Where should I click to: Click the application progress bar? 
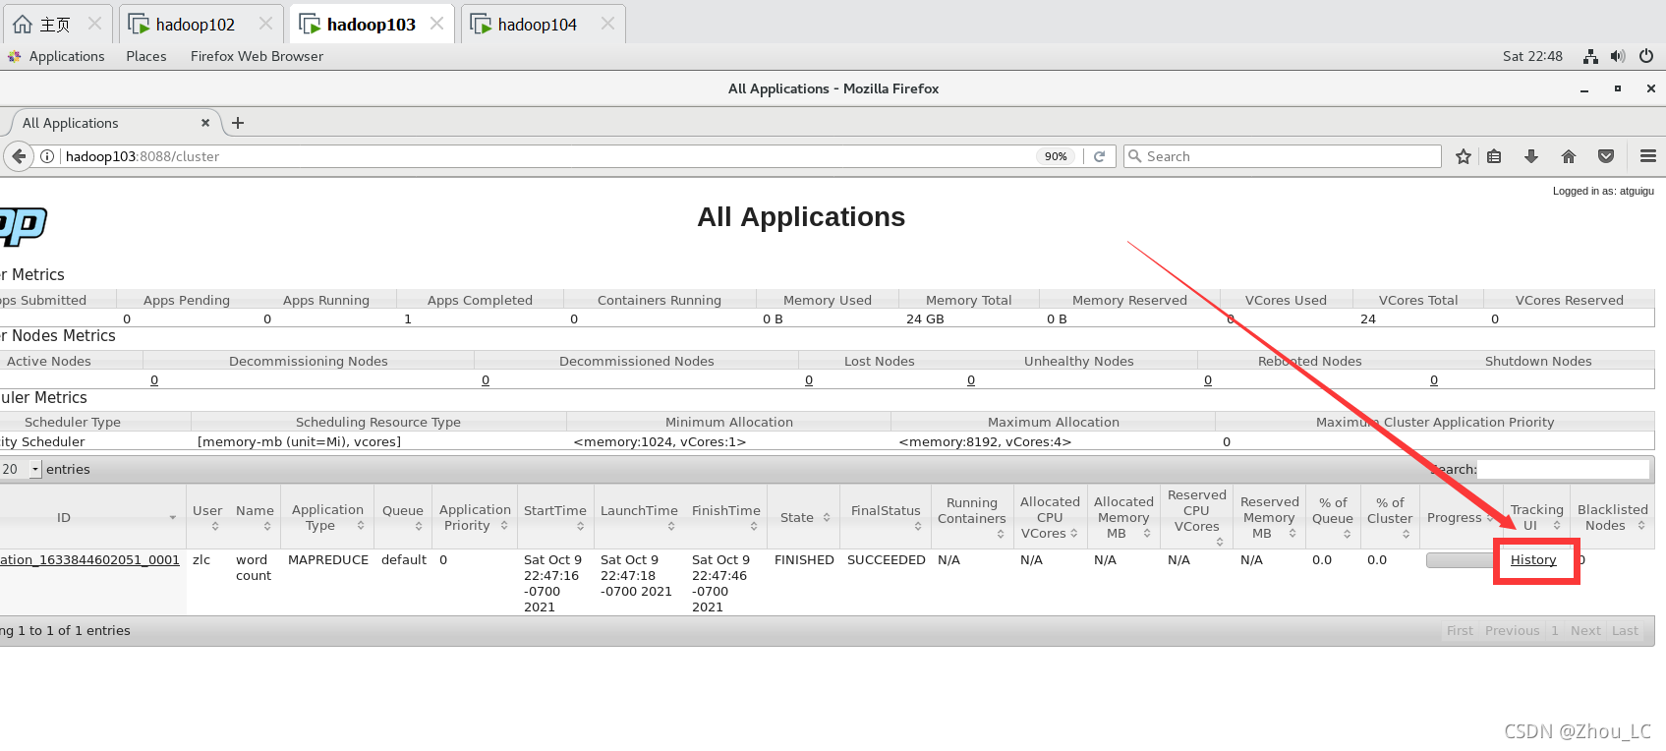pos(1461,560)
